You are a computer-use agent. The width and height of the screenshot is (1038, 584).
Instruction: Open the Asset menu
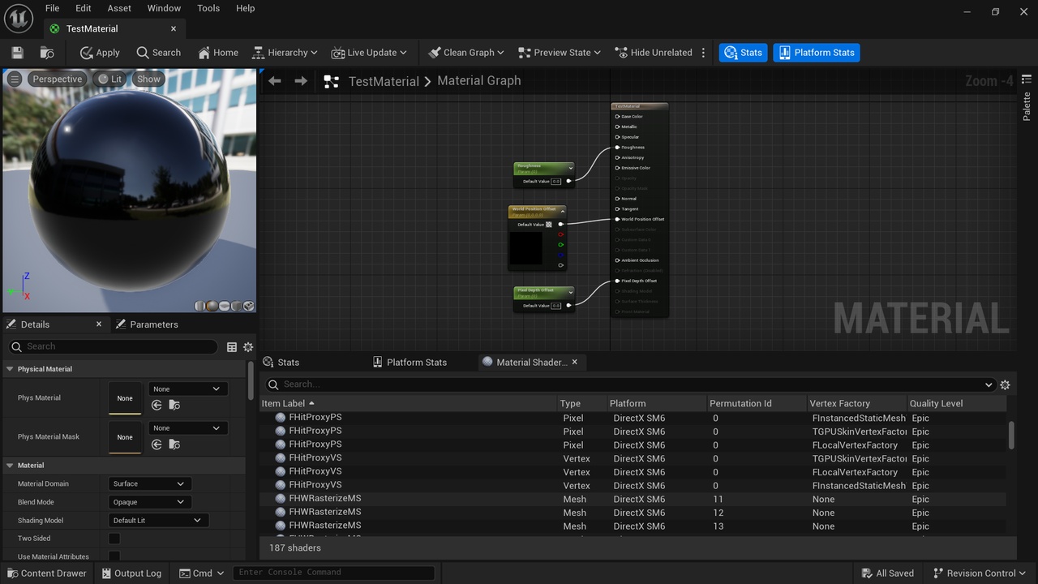[119, 8]
